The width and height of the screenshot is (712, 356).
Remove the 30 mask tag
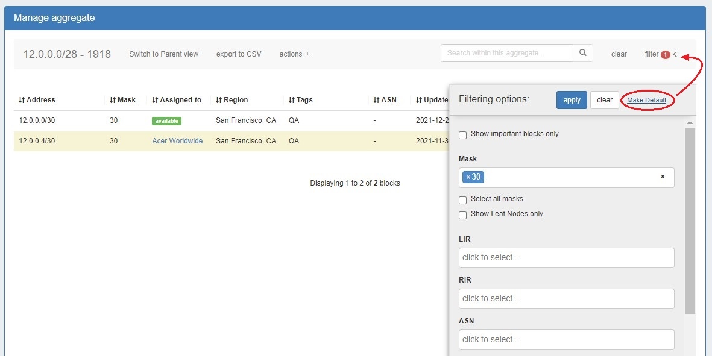pyautogui.click(x=468, y=177)
